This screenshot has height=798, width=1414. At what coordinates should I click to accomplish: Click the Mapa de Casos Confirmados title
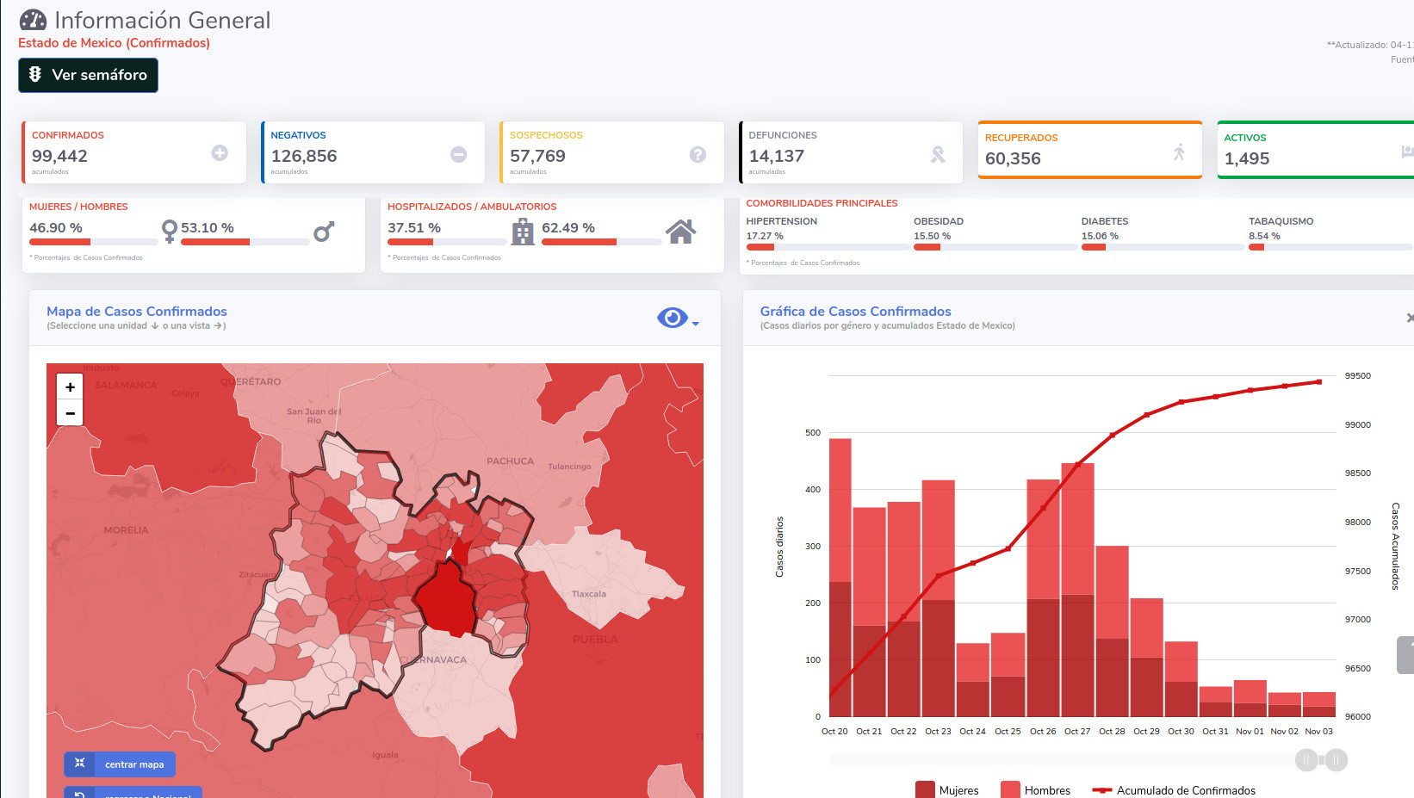137,312
